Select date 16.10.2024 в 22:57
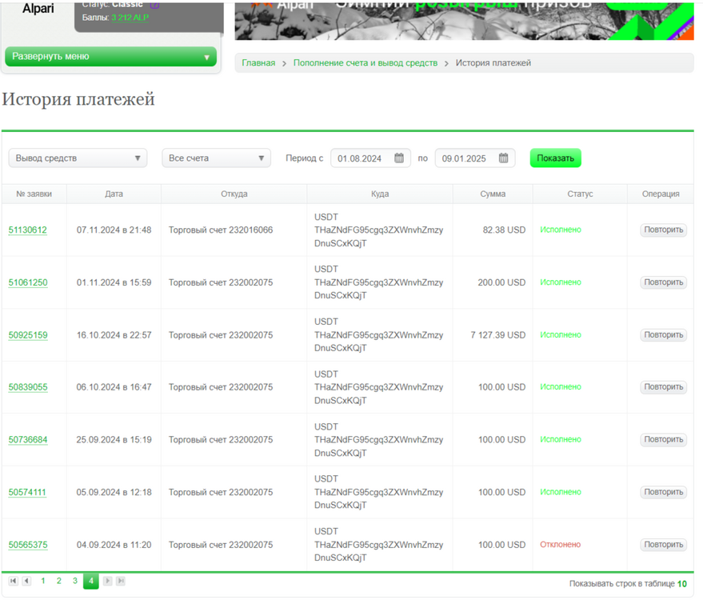Screen dimensions: 703x600 114,335
